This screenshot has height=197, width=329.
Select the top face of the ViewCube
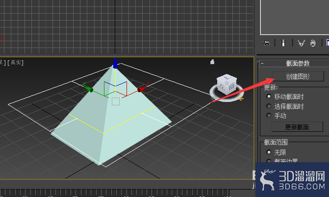[227, 77]
